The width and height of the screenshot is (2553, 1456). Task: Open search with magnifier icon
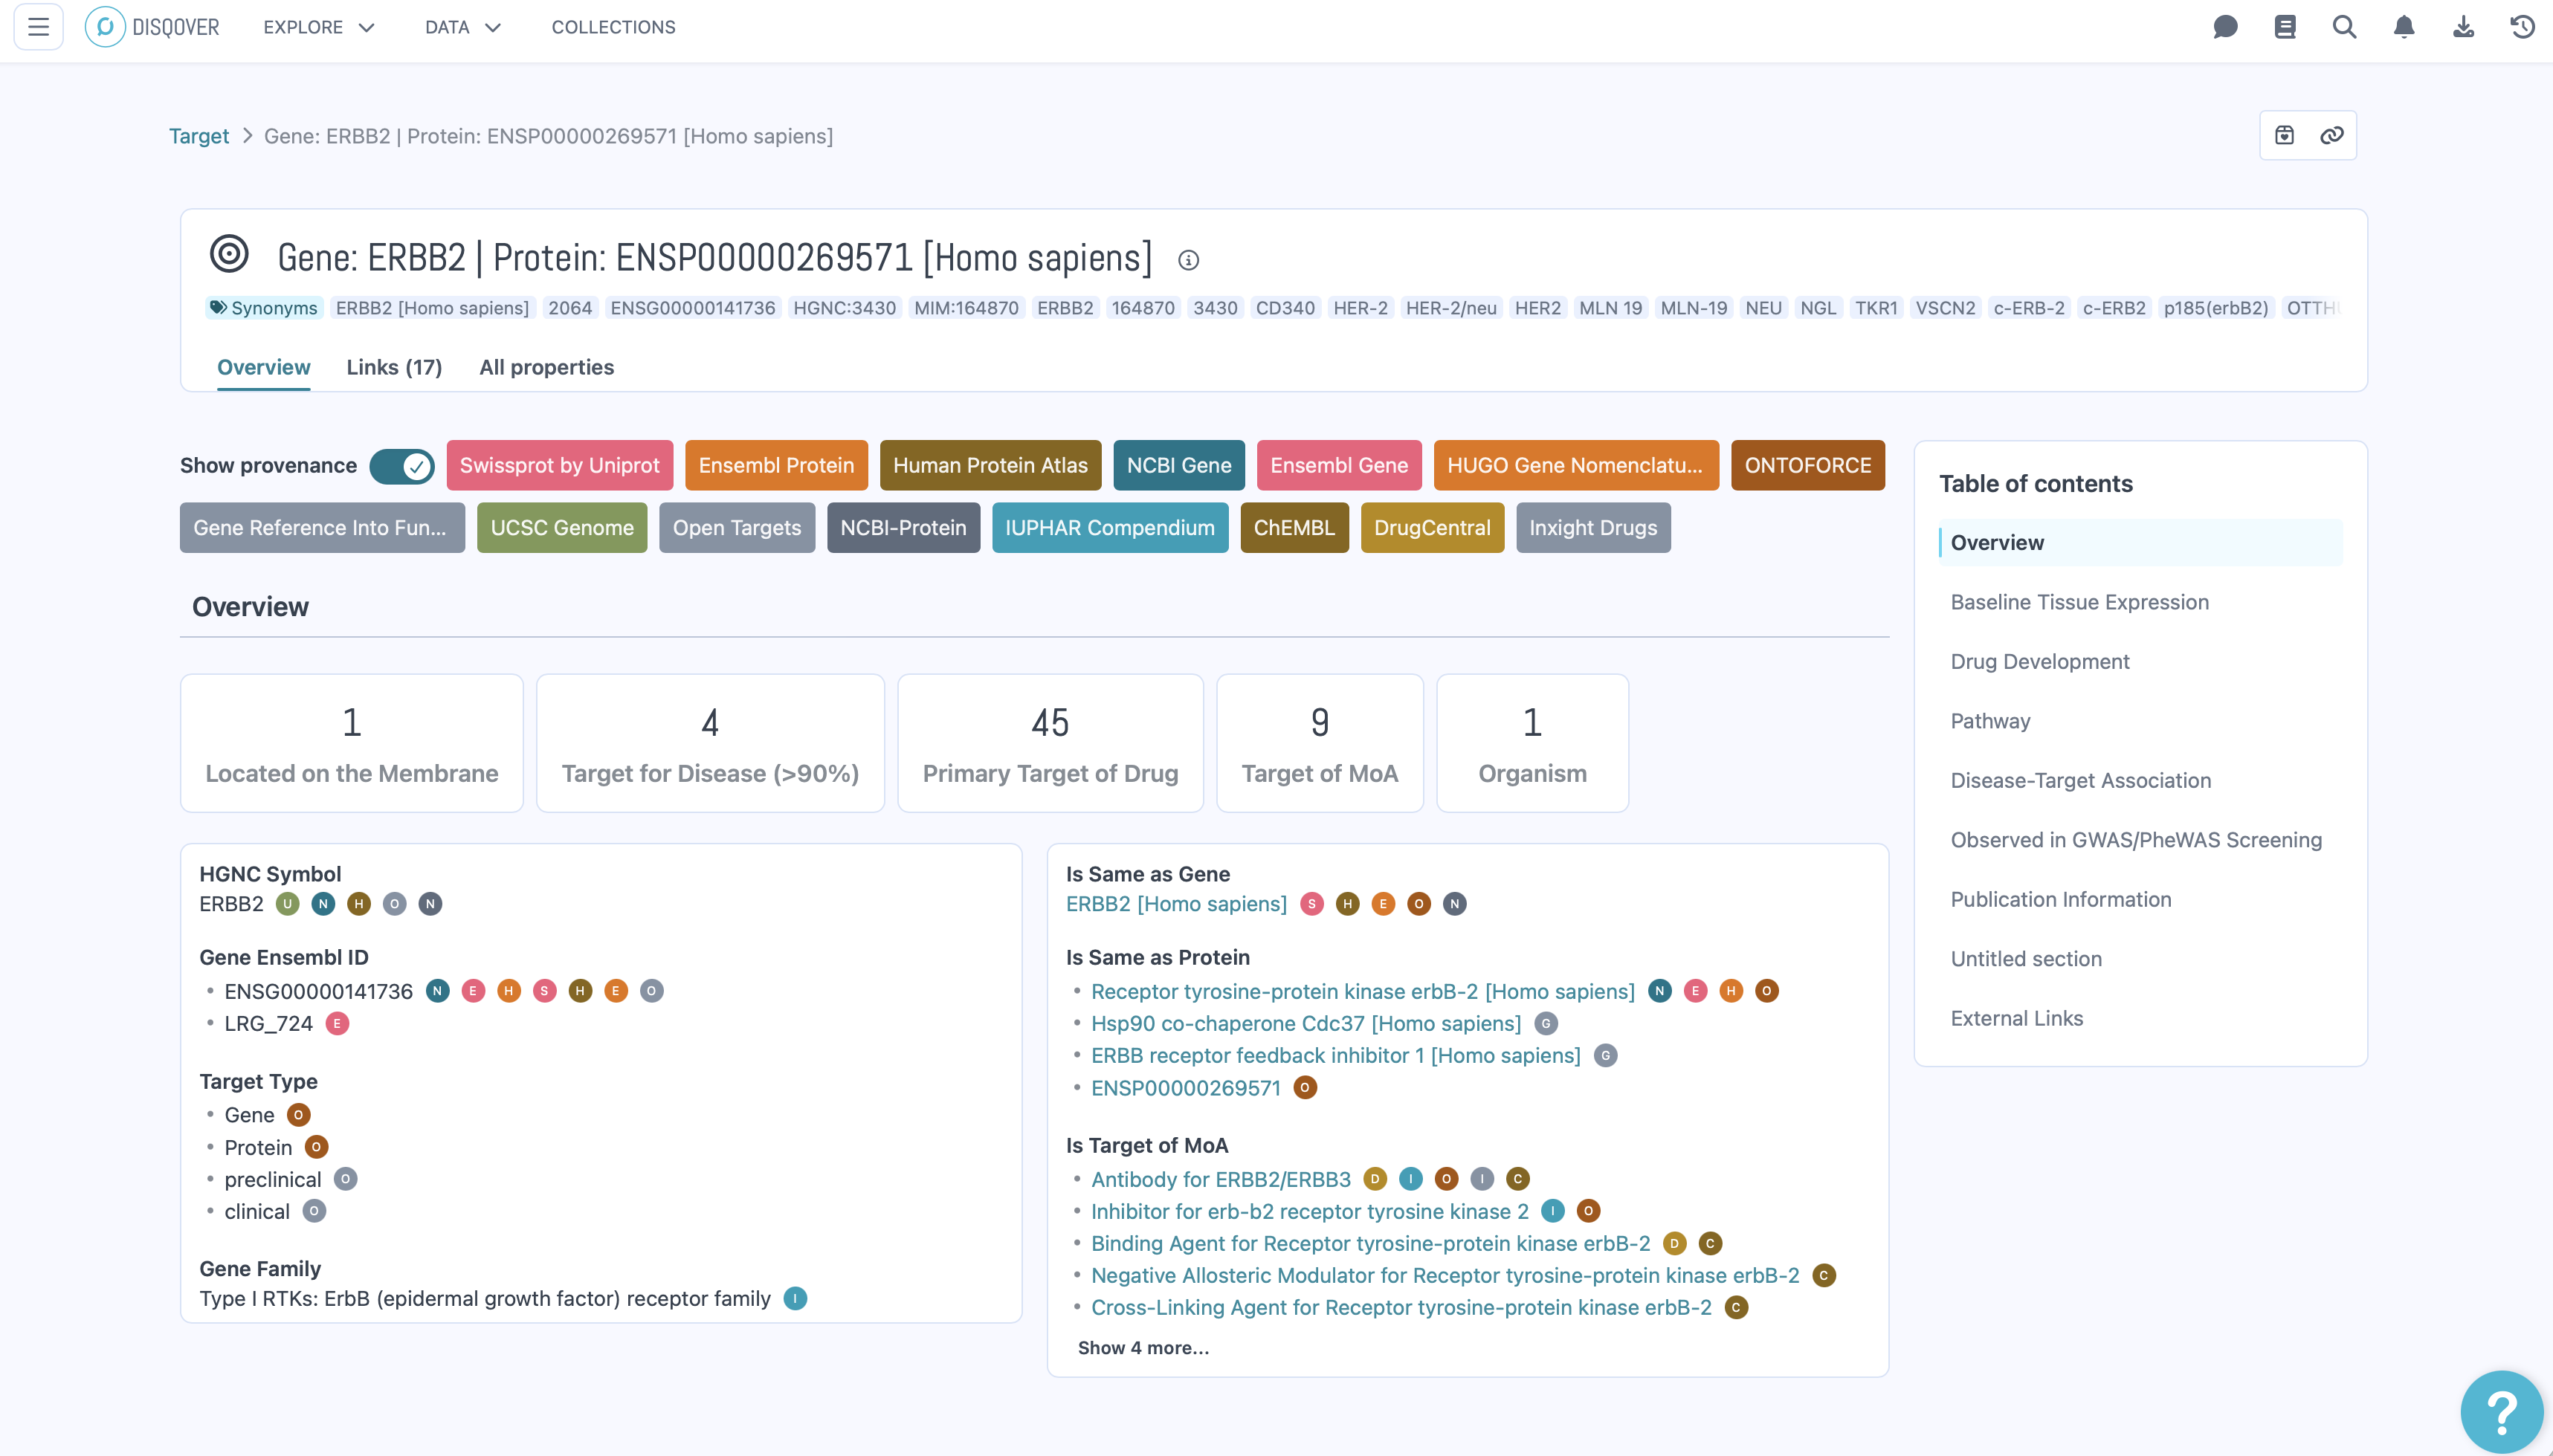tap(2345, 27)
